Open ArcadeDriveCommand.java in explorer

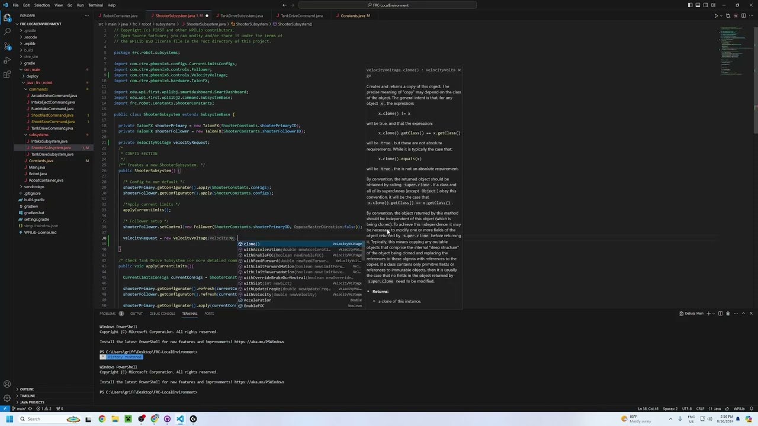54,96
